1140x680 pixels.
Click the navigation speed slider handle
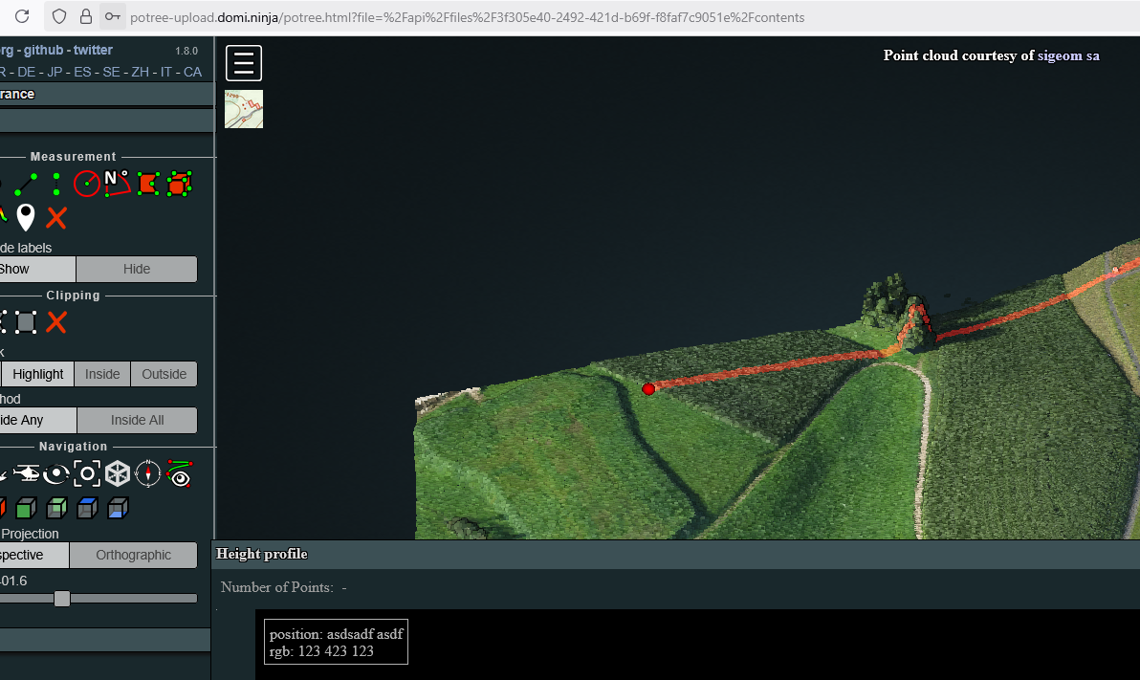(x=62, y=599)
